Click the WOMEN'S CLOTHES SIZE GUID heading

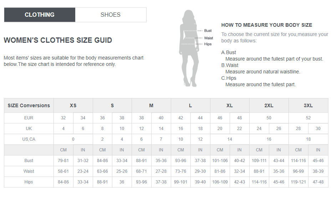[x=58, y=40]
